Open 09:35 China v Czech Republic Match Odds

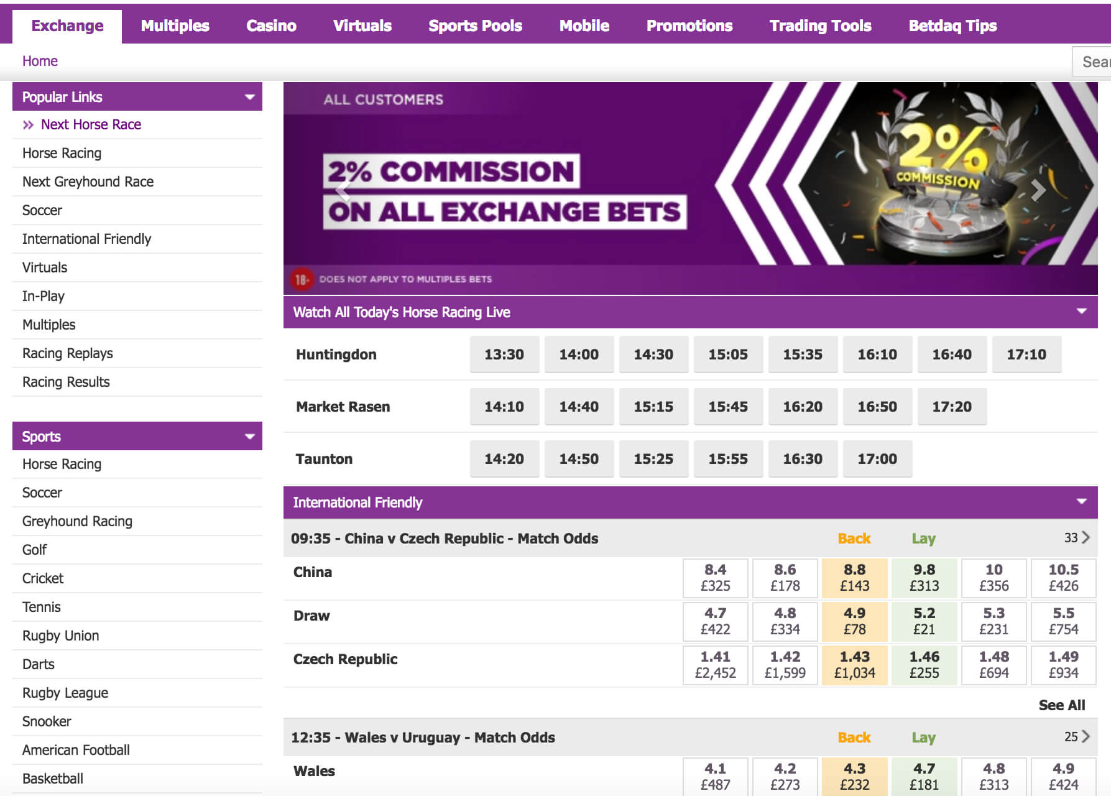point(445,539)
